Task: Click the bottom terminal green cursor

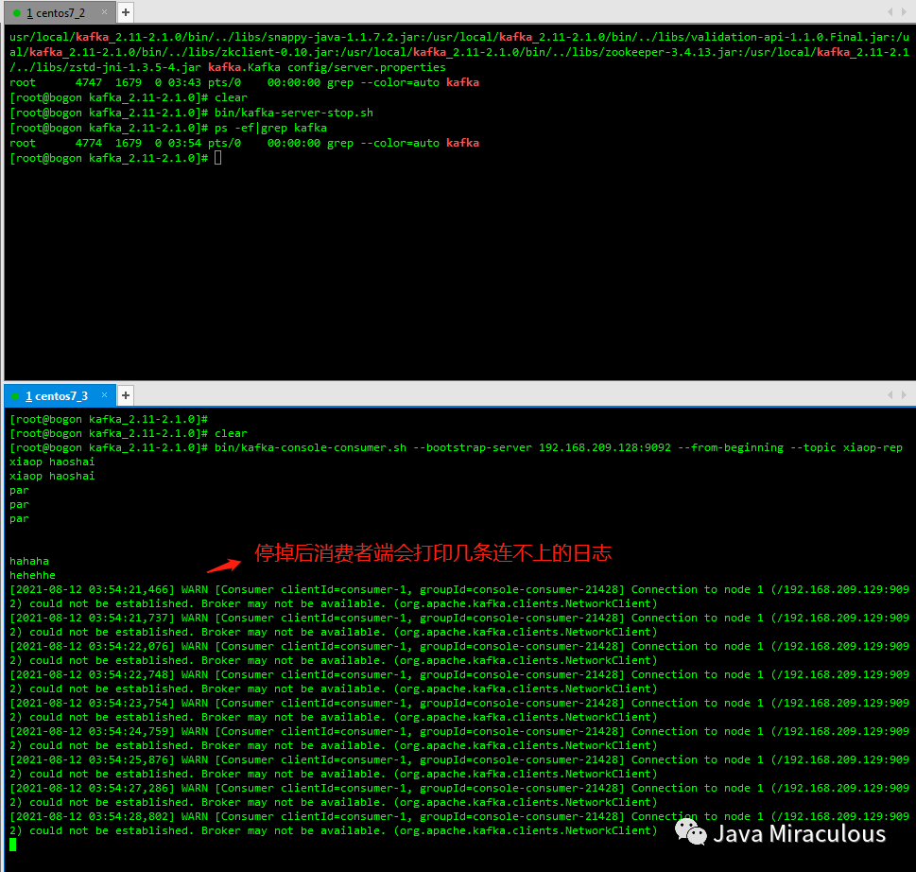Action: 13,845
